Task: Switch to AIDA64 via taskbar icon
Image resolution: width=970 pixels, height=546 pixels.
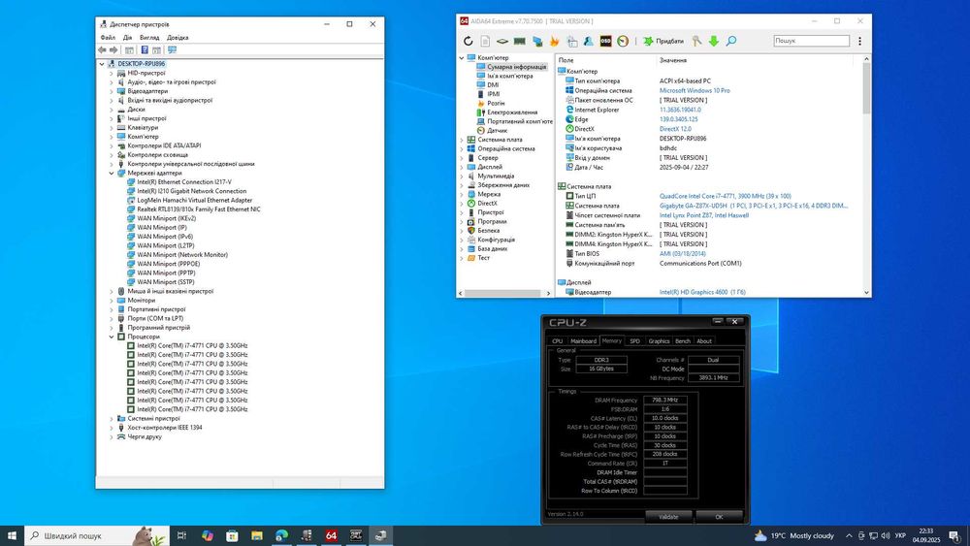Action: [x=331, y=535]
